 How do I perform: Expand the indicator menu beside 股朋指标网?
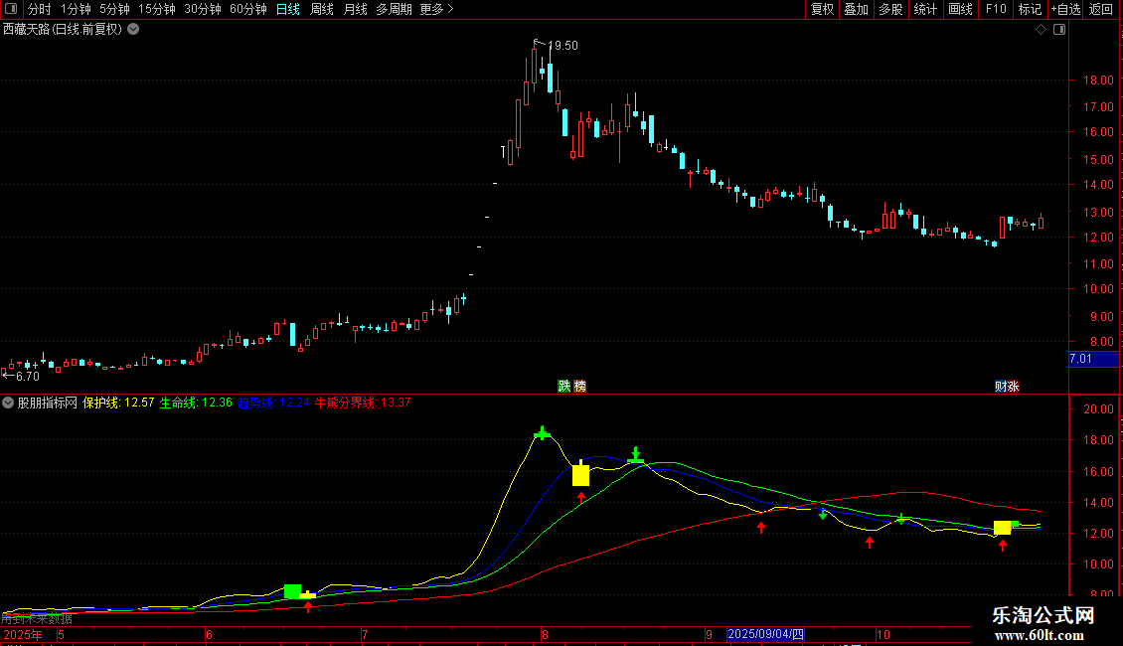[8, 403]
